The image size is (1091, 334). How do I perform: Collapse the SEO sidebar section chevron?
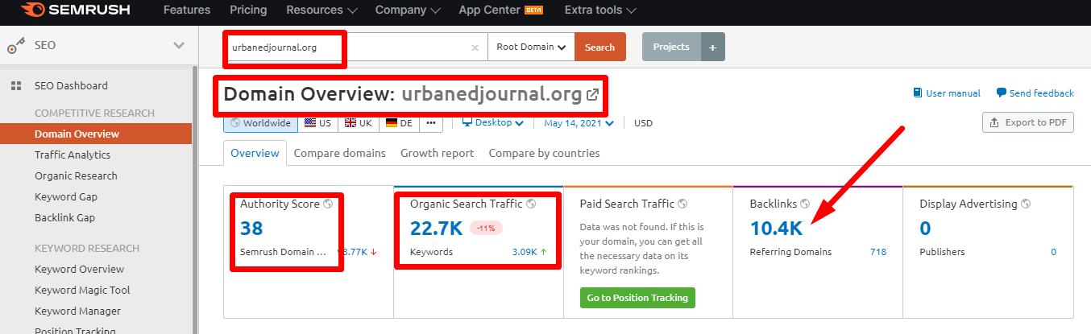pyautogui.click(x=179, y=45)
